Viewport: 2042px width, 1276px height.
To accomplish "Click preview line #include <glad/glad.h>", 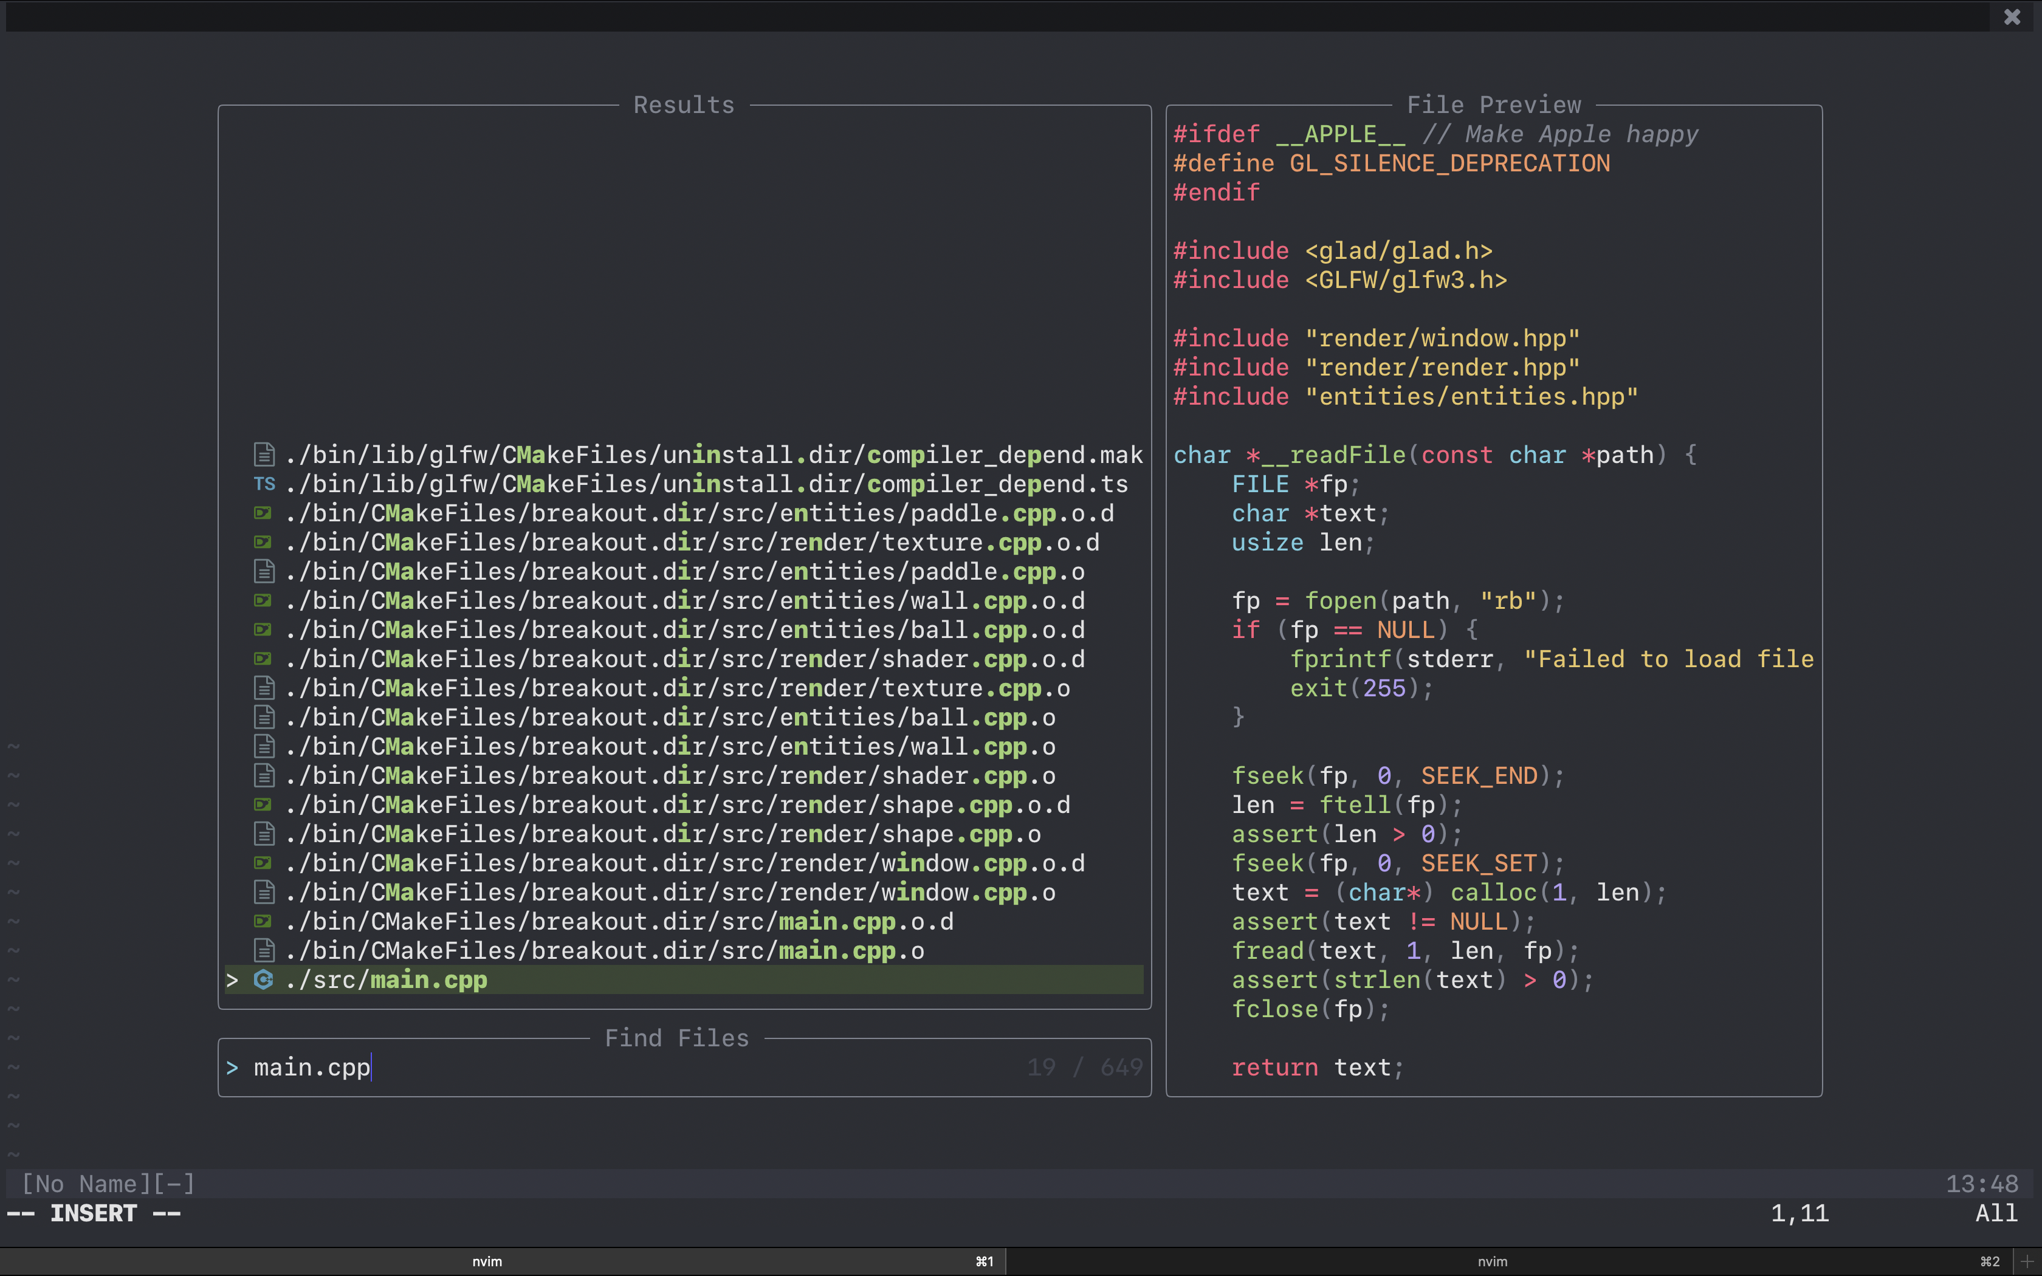I will 1333,252.
